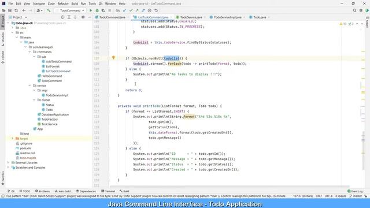
Task: Open Search Everywhere magnifier icon
Action: tap(354, 10)
